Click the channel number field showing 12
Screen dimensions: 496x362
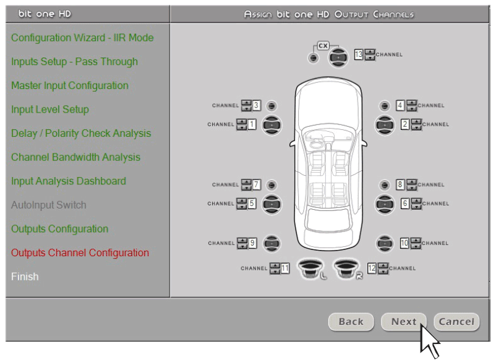(x=372, y=269)
